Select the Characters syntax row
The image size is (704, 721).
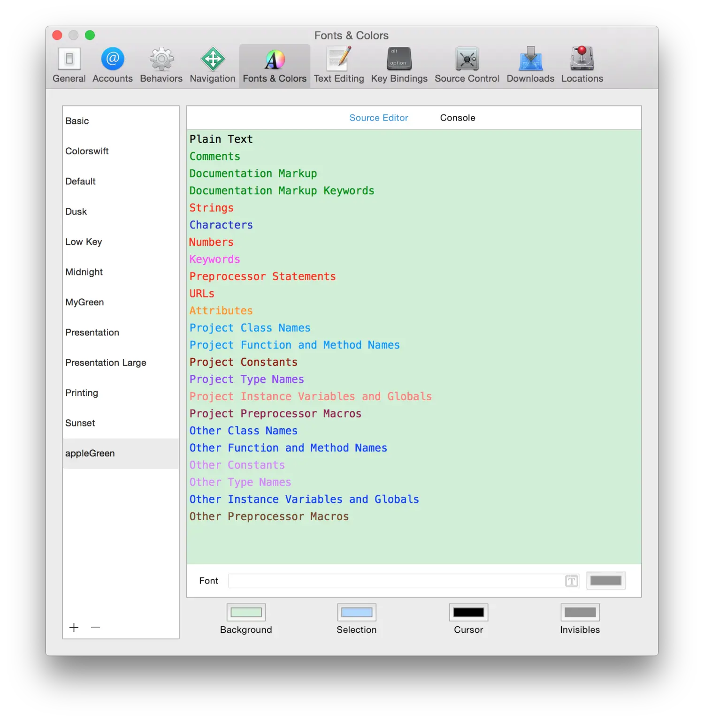click(414, 225)
